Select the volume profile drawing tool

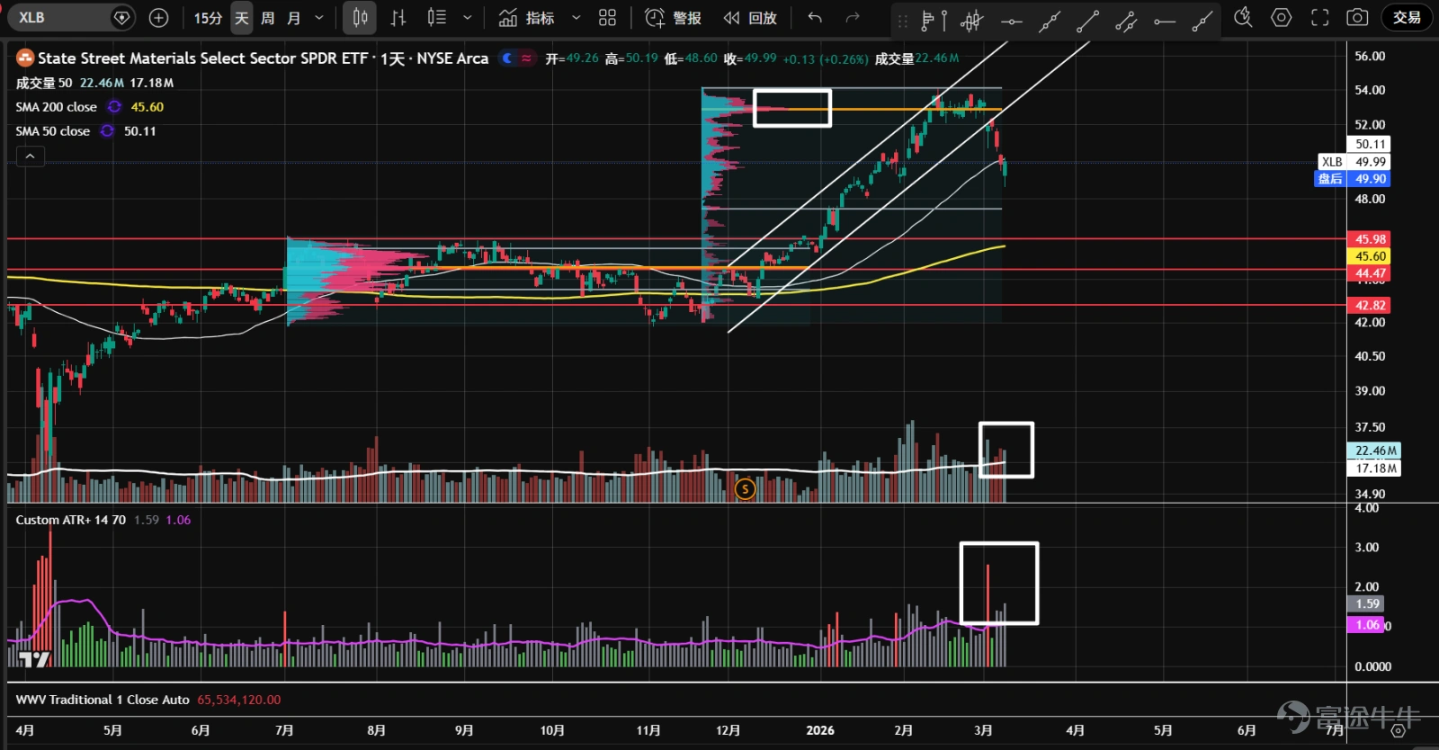tap(934, 19)
